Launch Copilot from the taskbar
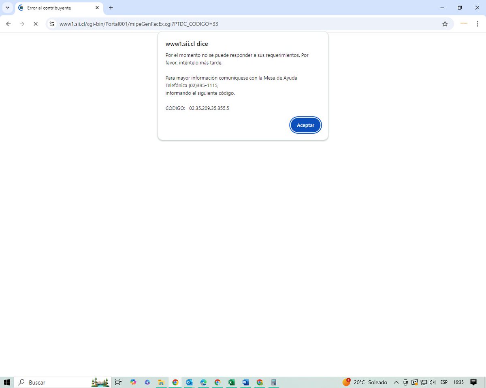The image size is (486, 388). [x=133, y=382]
